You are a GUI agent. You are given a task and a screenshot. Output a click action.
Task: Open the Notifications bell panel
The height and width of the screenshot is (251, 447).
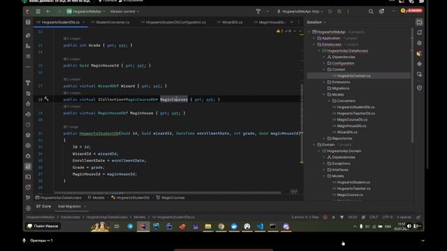(419, 33)
